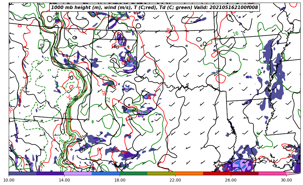Select the red 26 temperature contour label

coord(103,92)
